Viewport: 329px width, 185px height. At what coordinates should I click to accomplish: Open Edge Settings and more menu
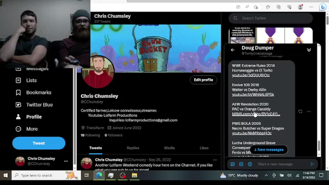pos(311,7)
